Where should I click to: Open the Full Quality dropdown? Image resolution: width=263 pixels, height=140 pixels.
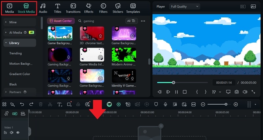[184, 7]
